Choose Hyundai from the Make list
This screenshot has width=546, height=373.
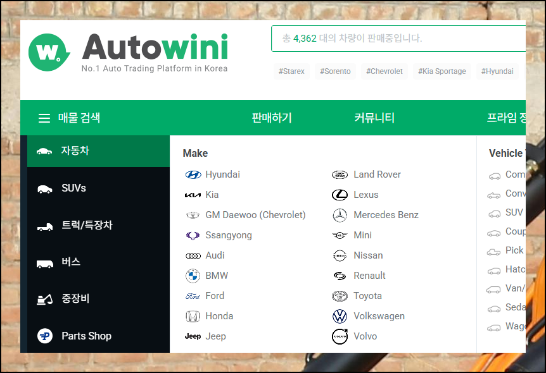tap(222, 174)
